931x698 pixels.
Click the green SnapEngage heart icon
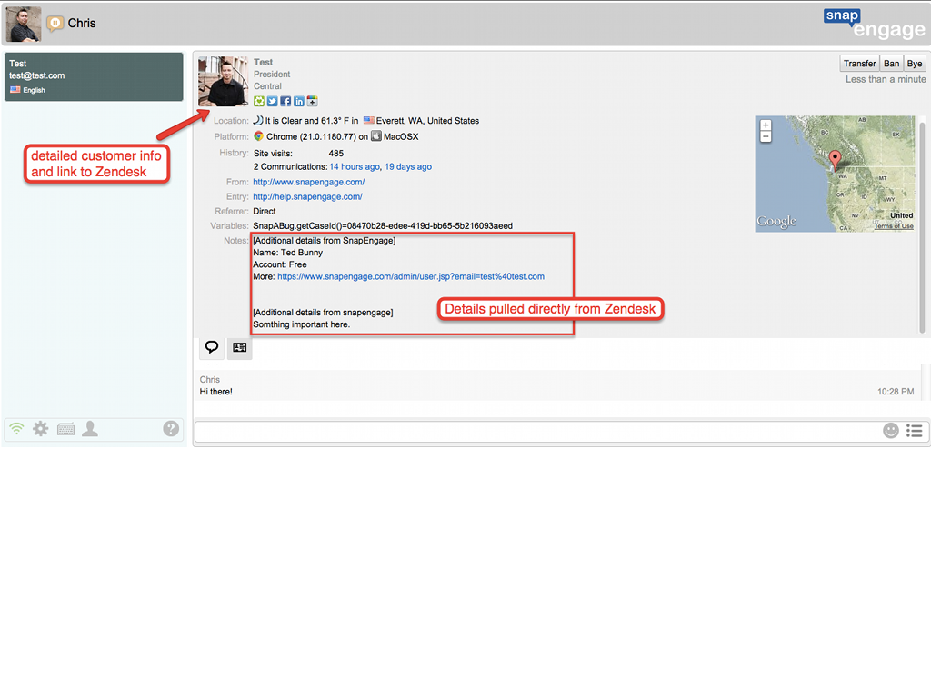click(259, 101)
